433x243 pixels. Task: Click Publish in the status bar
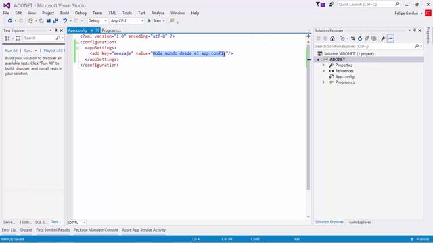419,239
